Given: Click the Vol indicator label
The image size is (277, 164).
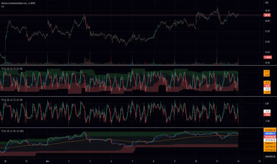Looking at the screenshot, I should coord(2,7).
